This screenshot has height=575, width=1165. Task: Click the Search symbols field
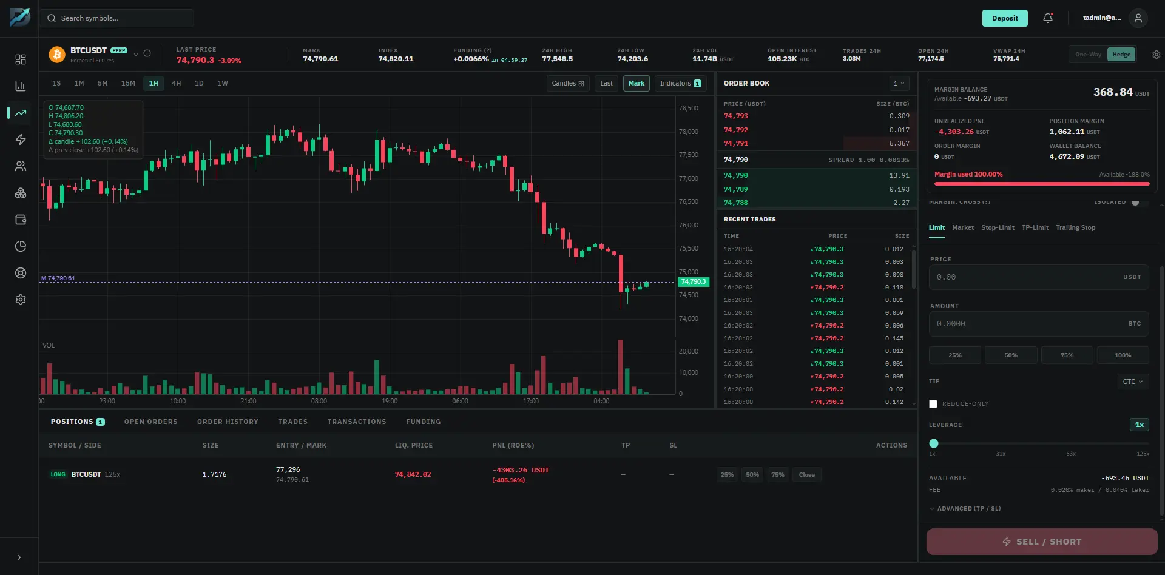[116, 18]
